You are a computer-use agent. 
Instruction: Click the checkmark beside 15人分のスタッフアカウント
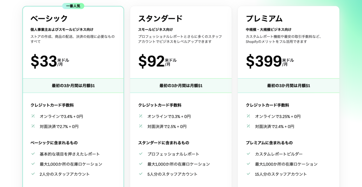click(x=248, y=174)
